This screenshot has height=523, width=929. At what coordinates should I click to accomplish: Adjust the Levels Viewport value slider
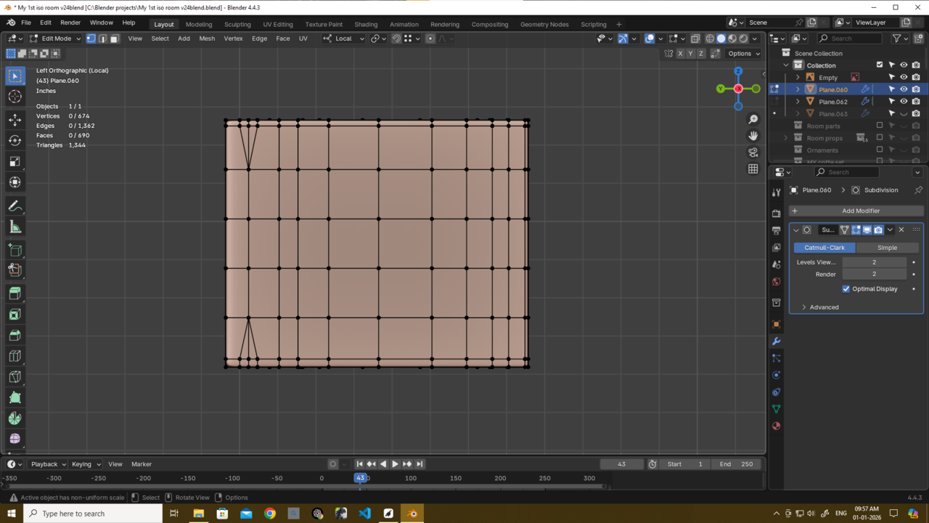(874, 262)
